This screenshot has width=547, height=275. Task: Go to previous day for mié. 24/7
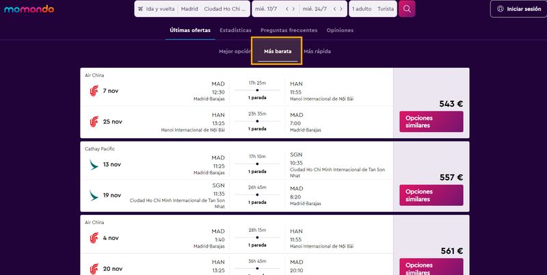tap(334, 9)
